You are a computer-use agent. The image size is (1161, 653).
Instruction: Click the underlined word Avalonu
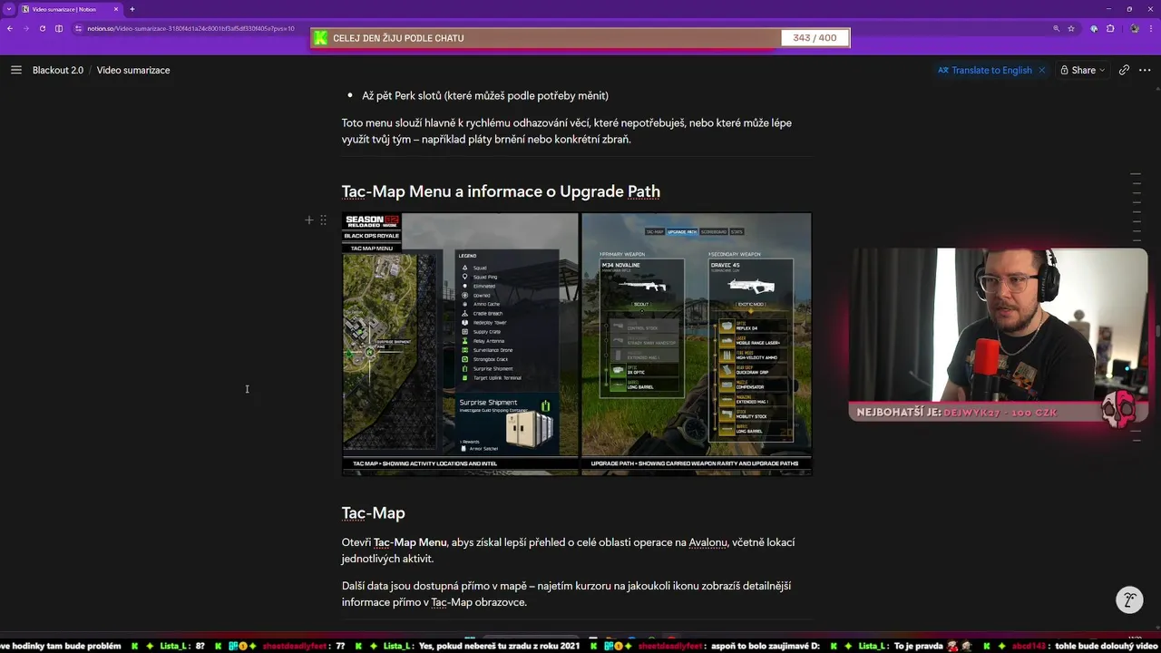(x=708, y=542)
